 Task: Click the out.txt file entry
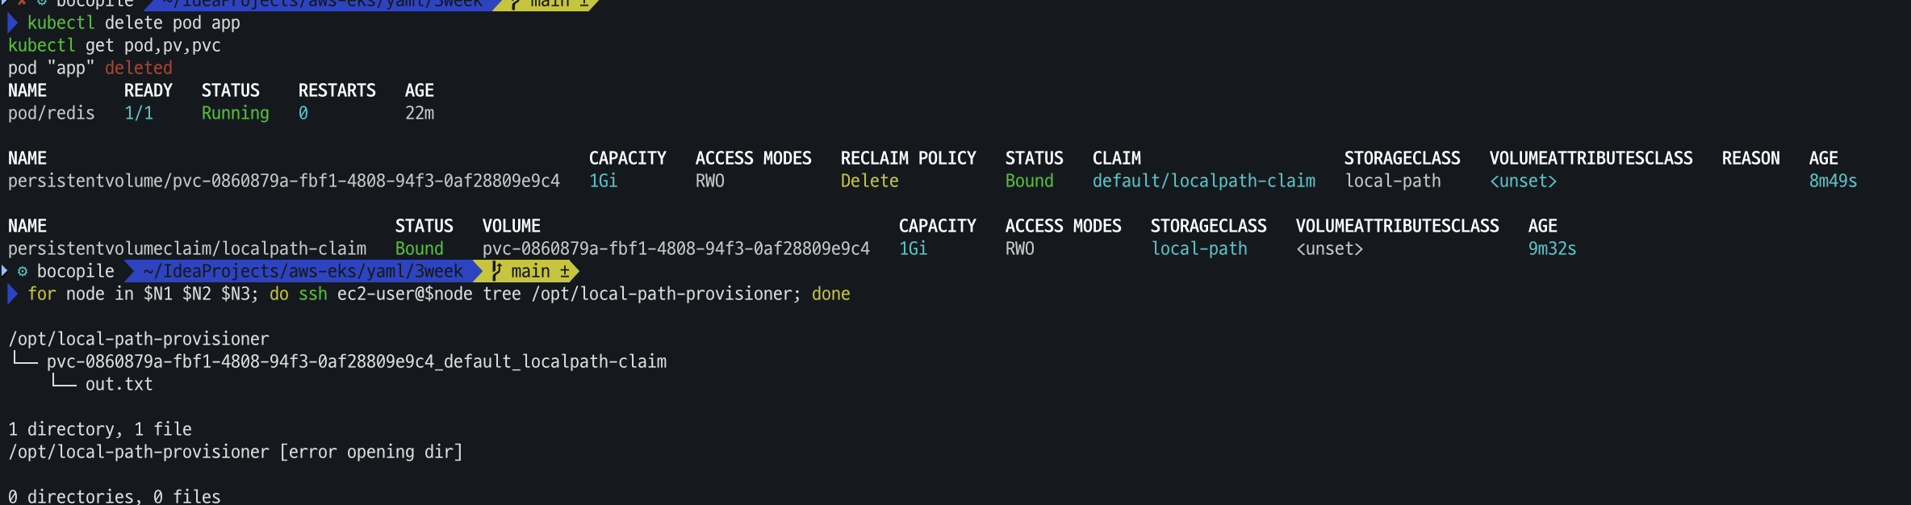point(119,384)
